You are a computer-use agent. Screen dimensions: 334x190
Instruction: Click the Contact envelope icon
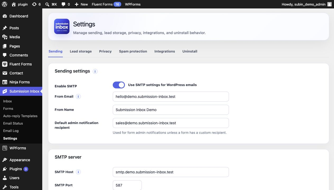coord(5,73)
